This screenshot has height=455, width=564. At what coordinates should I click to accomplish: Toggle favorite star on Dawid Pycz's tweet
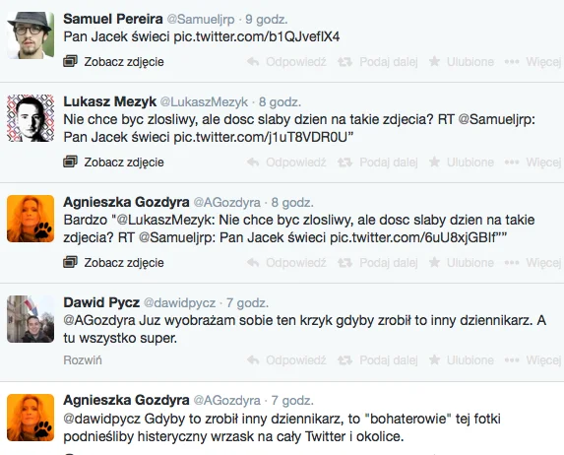tap(434, 359)
